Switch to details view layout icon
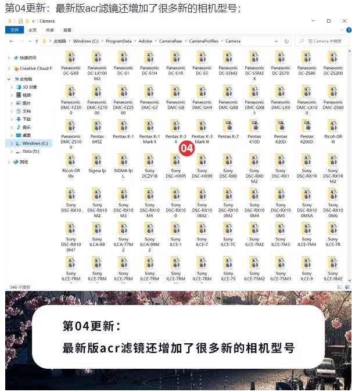This screenshot has height=392, width=352. [x=340, y=287]
